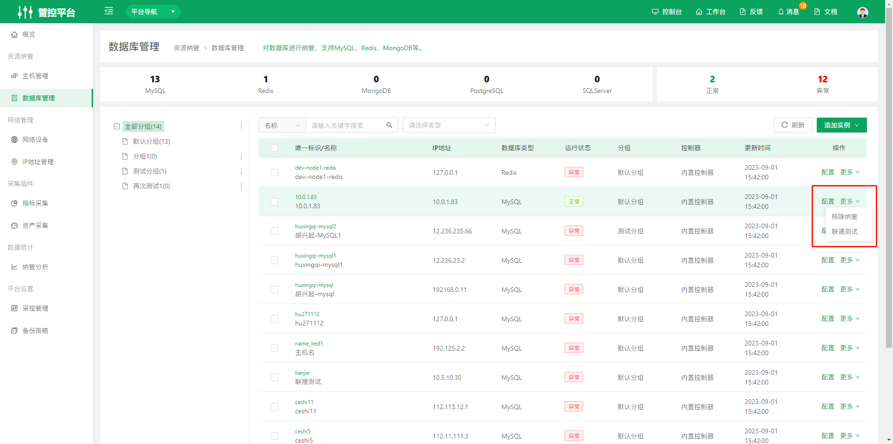Viewport: 893px width, 444px height.
Task: Check the huxingqi-mysql2 row checkbox
Action: [274, 231]
